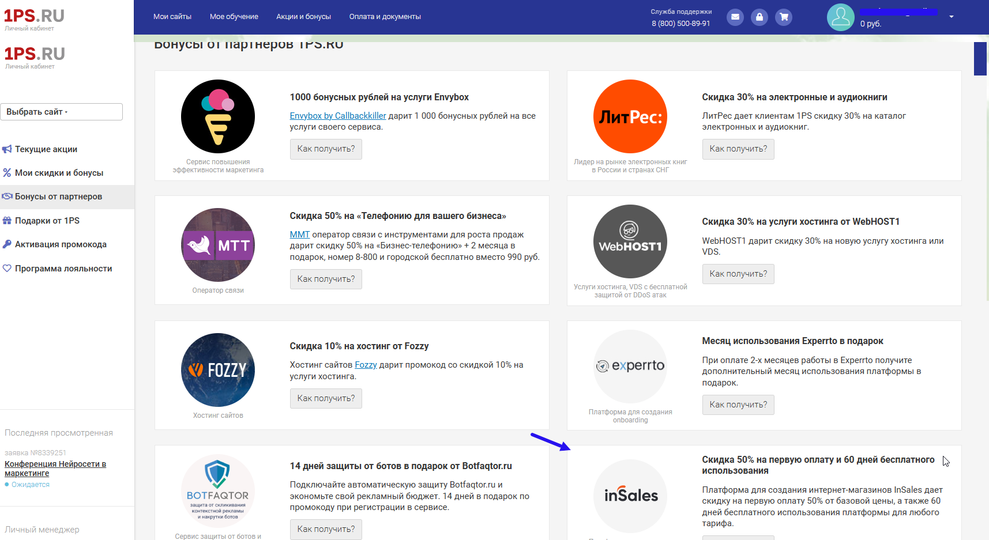
Task: Click the handshake icon beside Бонусы от партнеров
Action: (x=7, y=197)
